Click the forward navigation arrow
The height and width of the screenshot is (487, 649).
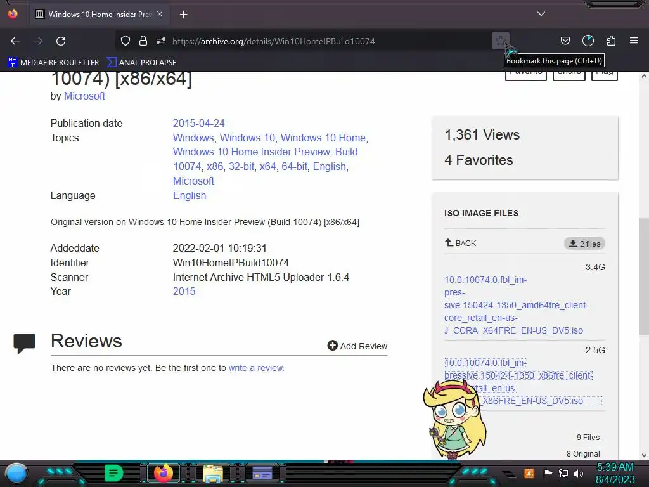38,41
